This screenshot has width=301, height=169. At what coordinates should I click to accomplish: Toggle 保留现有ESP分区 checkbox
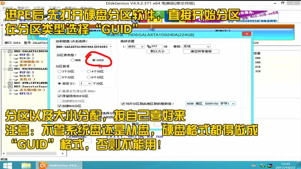click(59, 96)
